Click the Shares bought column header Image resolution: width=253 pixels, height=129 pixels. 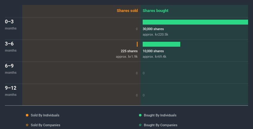pyautogui.click(x=155, y=11)
